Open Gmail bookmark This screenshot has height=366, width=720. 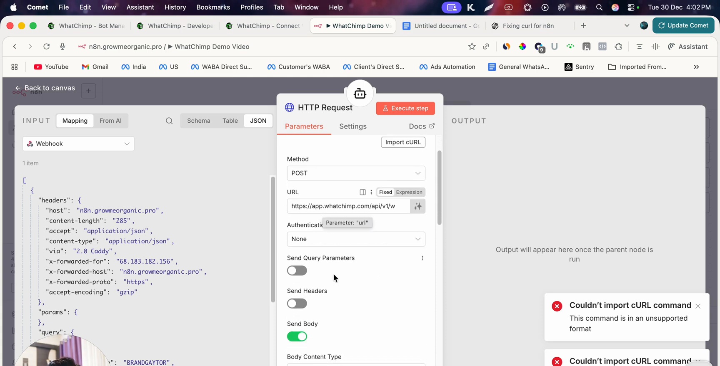tap(95, 67)
